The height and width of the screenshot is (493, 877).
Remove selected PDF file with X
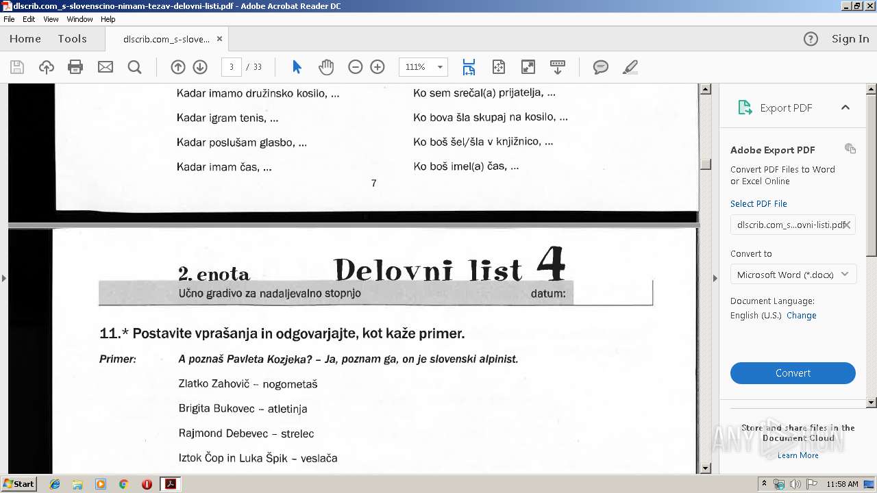(847, 225)
